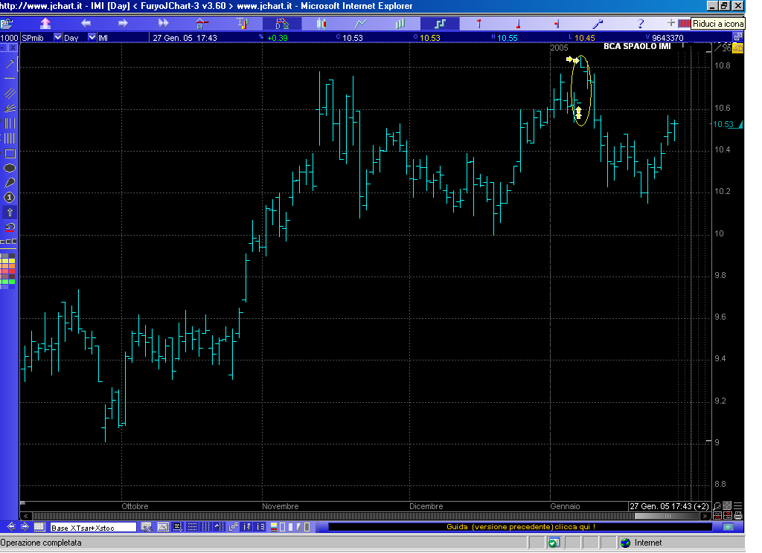Switch to candlestick chart style
The image size is (762, 553).
(x=321, y=24)
